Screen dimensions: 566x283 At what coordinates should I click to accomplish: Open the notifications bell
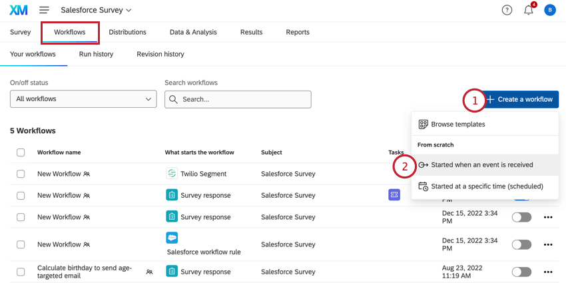529,10
